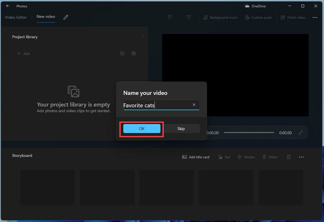The width and height of the screenshot is (324, 222).
Task: Go back to Video Editor breadcrumb
Action: pos(16,17)
